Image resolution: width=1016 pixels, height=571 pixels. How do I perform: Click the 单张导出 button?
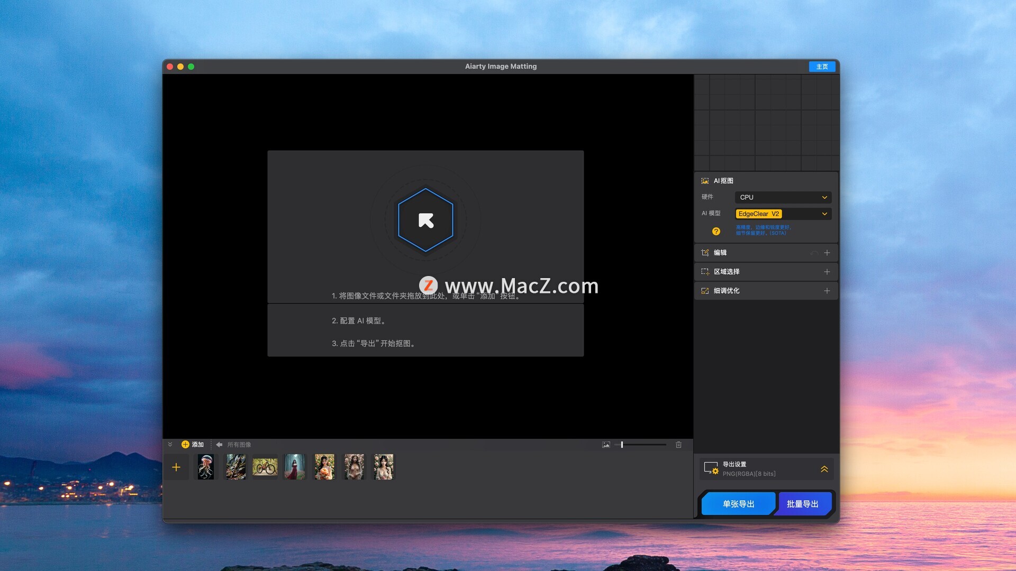coord(738,504)
